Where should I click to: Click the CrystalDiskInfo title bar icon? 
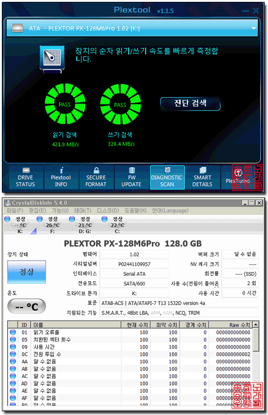[8, 203]
